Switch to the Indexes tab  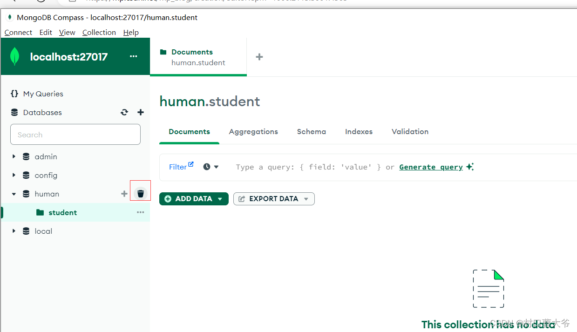pos(359,132)
